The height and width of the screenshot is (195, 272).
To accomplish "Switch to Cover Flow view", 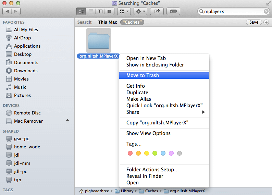I will pos(110,11).
